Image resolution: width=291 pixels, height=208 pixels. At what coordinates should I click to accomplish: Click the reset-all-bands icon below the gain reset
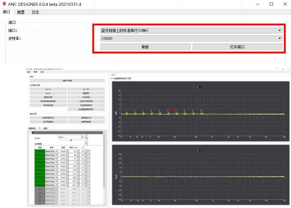point(86,144)
